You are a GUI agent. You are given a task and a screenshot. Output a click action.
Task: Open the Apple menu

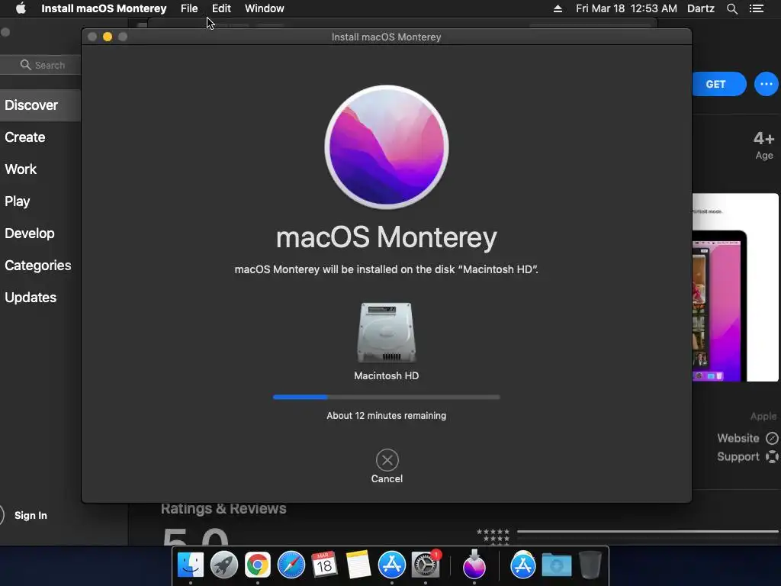pyautogui.click(x=21, y=8)
